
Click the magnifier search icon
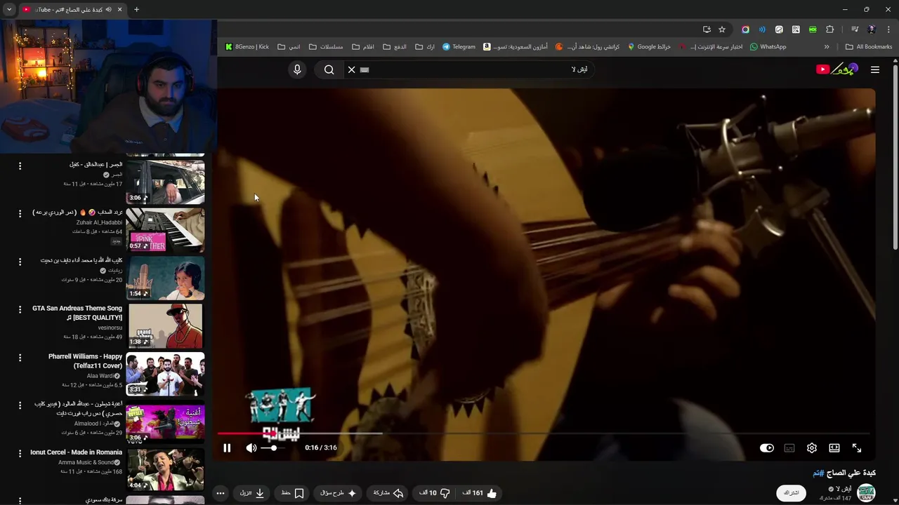tap(329, 69)
